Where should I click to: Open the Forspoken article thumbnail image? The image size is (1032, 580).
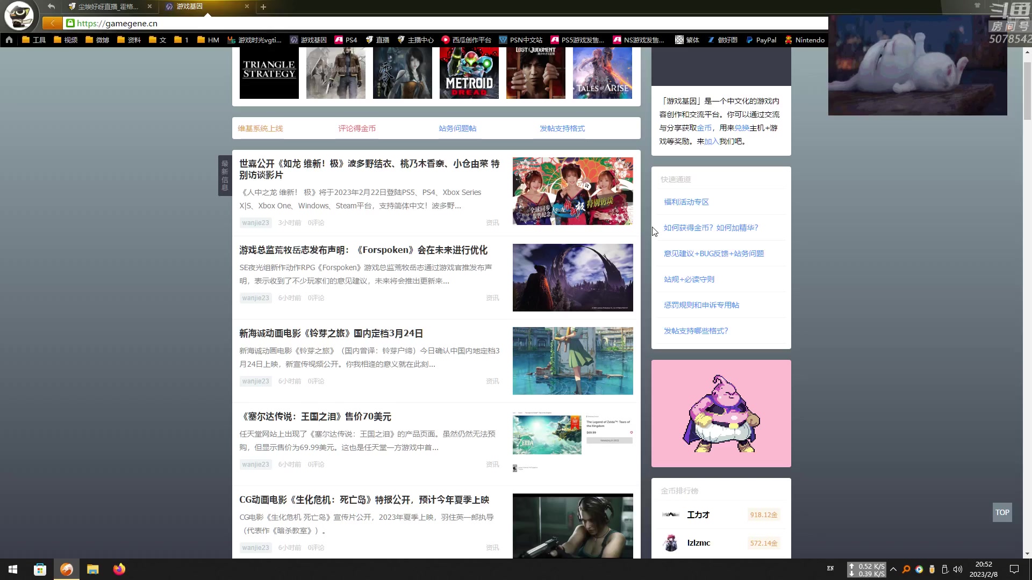point(573,278)
